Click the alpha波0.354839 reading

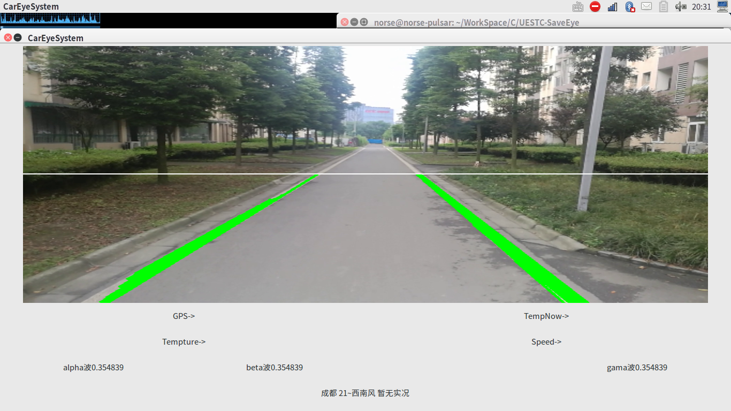pyautogui.click(x=93, y=367)
